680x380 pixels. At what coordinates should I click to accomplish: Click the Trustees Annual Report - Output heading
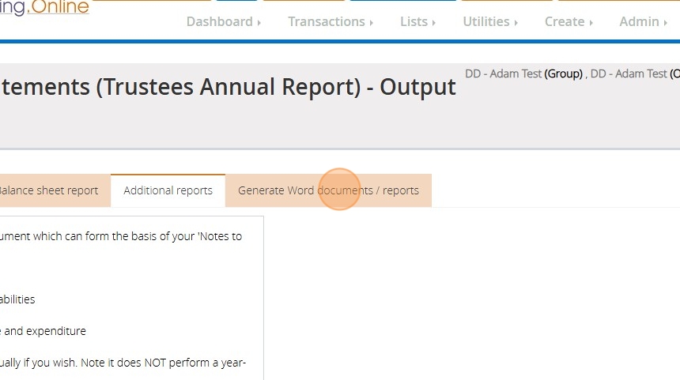pyautogui.click(x=228, y=87)
